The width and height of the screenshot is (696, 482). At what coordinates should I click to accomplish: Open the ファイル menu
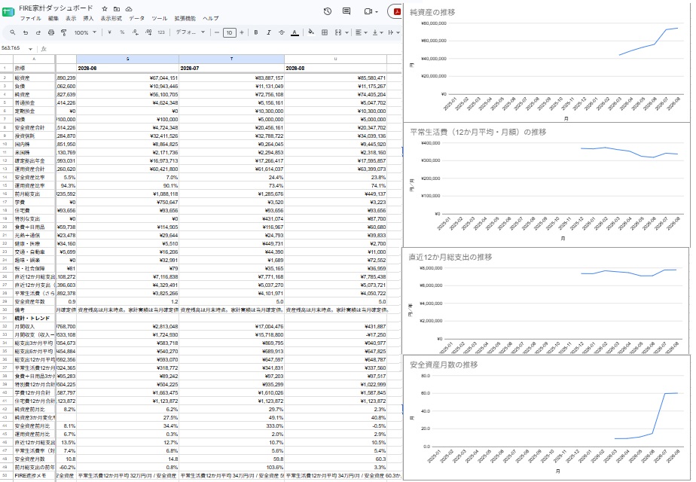pos(31,19)
